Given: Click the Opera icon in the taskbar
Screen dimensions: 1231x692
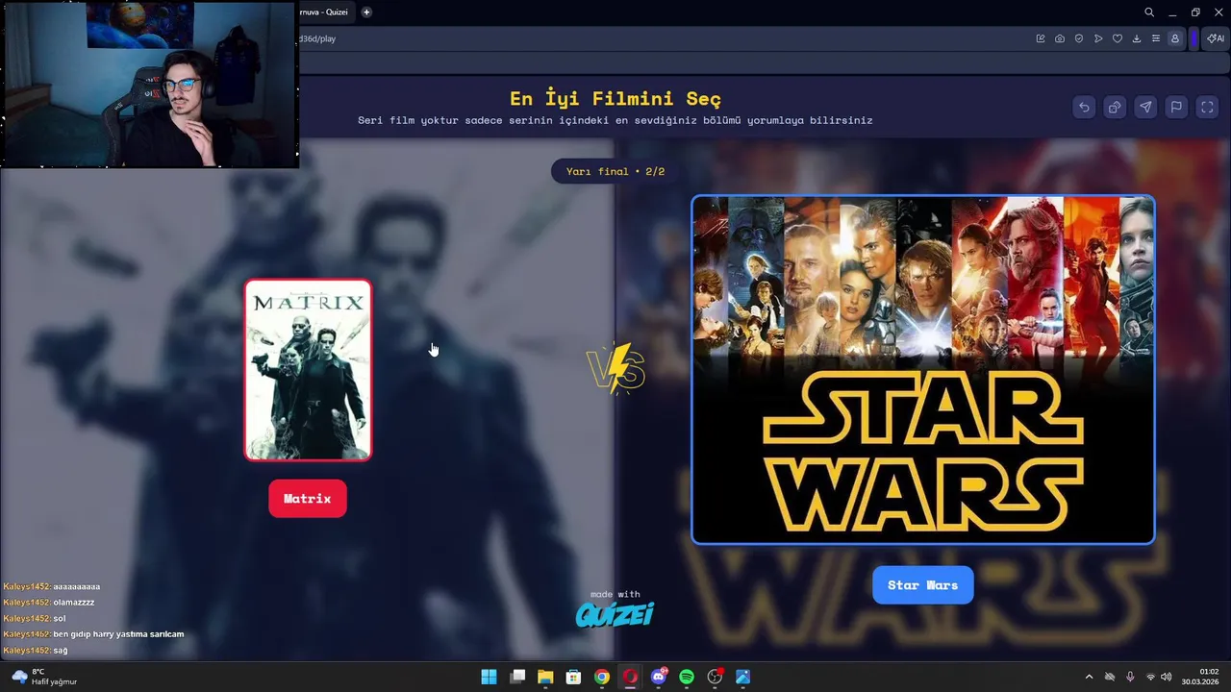Looking at the screenshot, I should click(630, 677).
